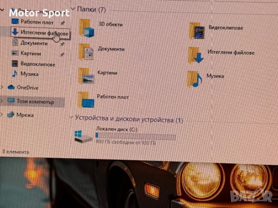Click the 'Видеоклипове' sidebar label

click(x=38, y=64)
